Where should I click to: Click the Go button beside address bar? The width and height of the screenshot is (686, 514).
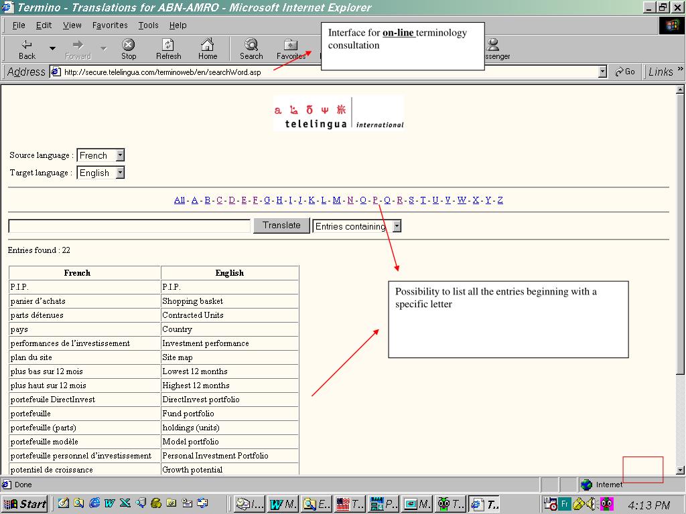625,72
